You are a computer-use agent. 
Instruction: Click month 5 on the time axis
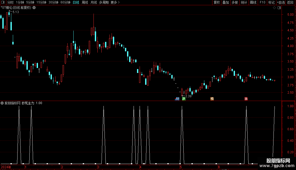[181, 167]
